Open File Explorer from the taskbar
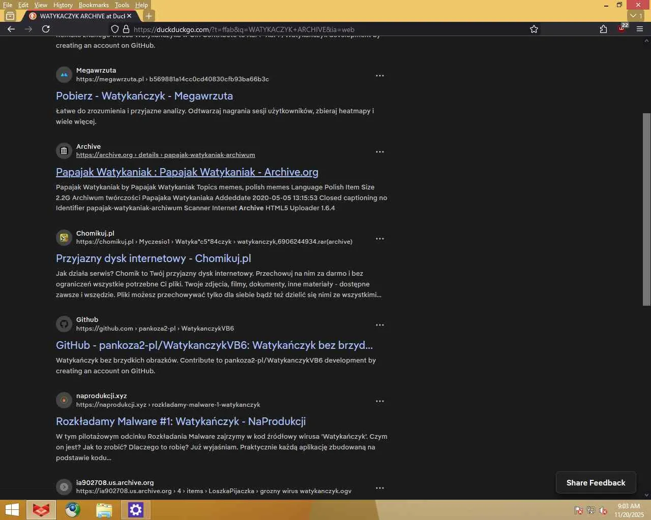This screenshot has height=520, width=651. click(x=104, y=510)
